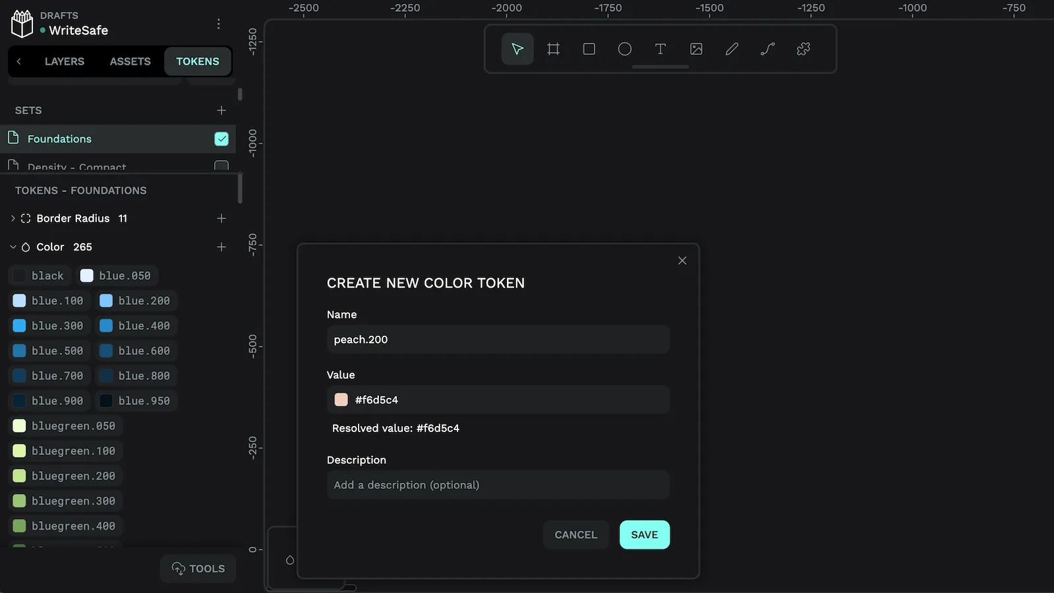Click the sets list scrollbar
The width and height of the screenshot is (1054, 593).
click(x=240, y=95)
